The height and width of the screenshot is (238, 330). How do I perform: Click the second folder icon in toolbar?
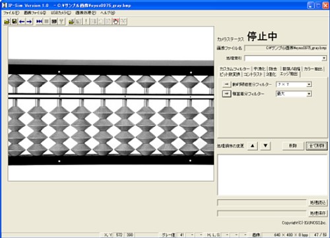pyautogui.click(x=71, y=21)
